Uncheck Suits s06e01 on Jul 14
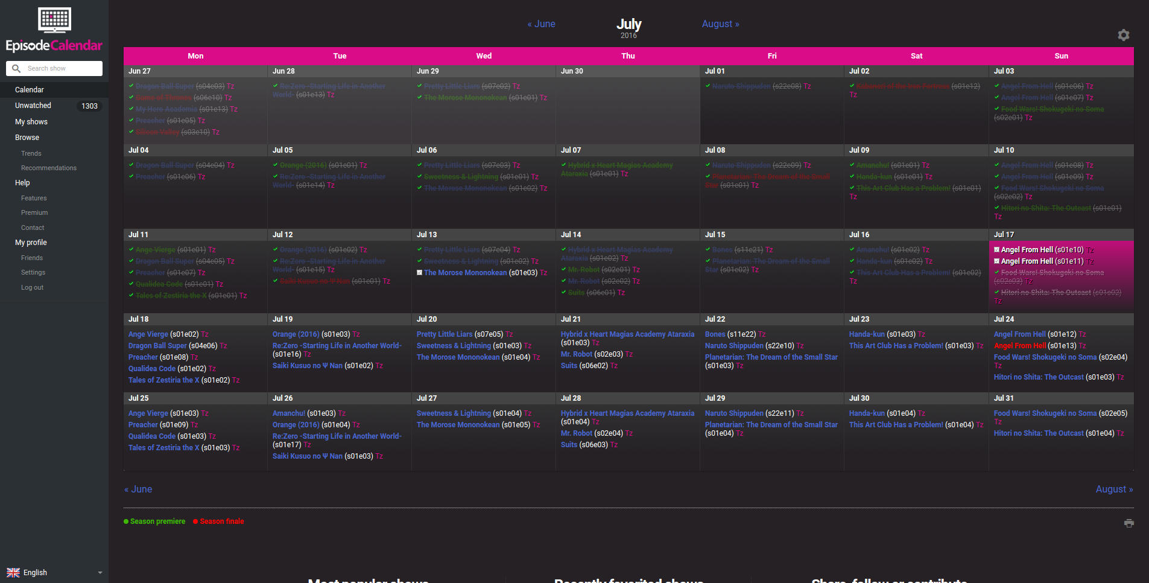 564,292
